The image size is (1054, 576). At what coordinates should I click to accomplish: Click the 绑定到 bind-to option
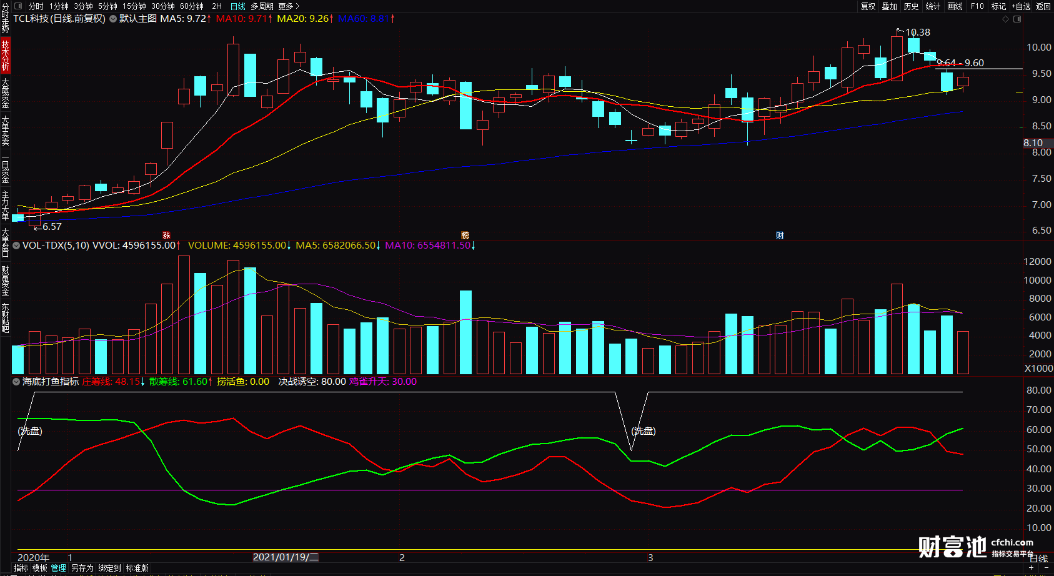point(109,568)
